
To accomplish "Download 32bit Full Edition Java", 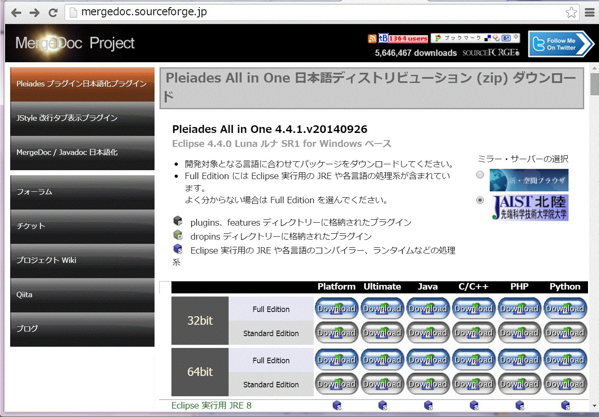I will [428, 309].
